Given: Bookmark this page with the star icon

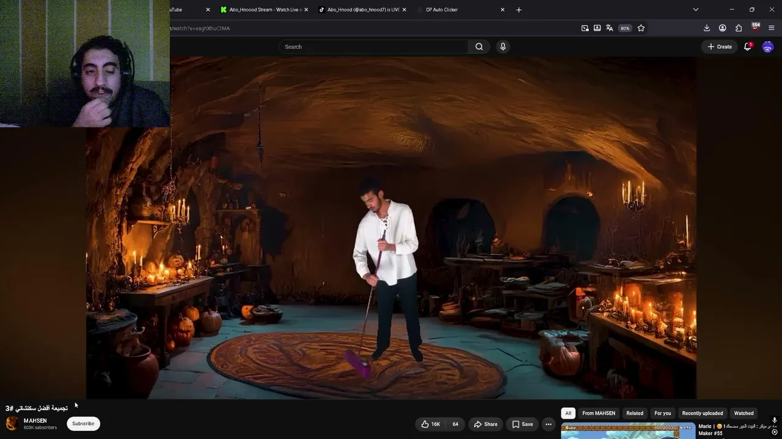Looking at the screenshot, I should [x=641, y=28].
